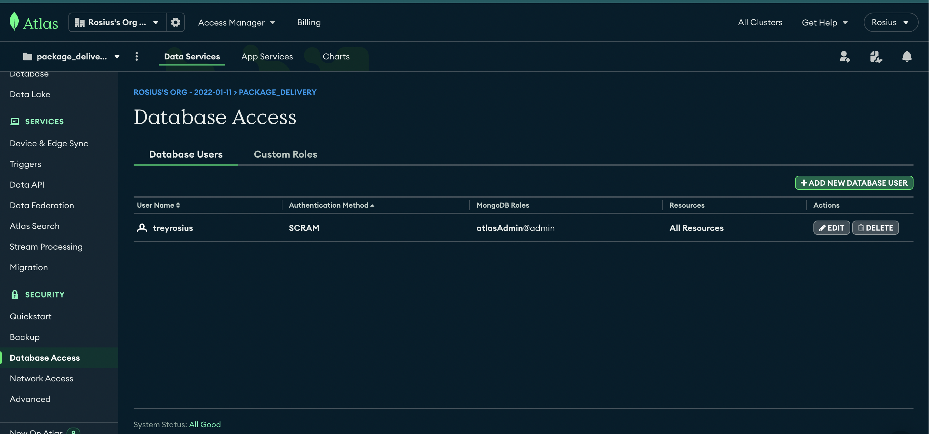Switch to the App Services tab
This screenshot has width=929, height=434.
[267, 57]
